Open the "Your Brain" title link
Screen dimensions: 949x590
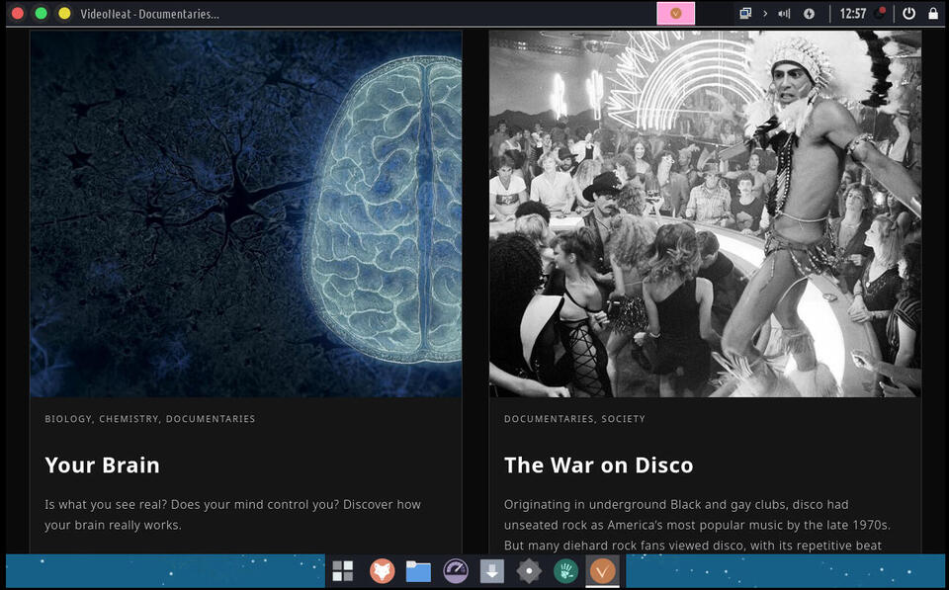tap(102, 464)
